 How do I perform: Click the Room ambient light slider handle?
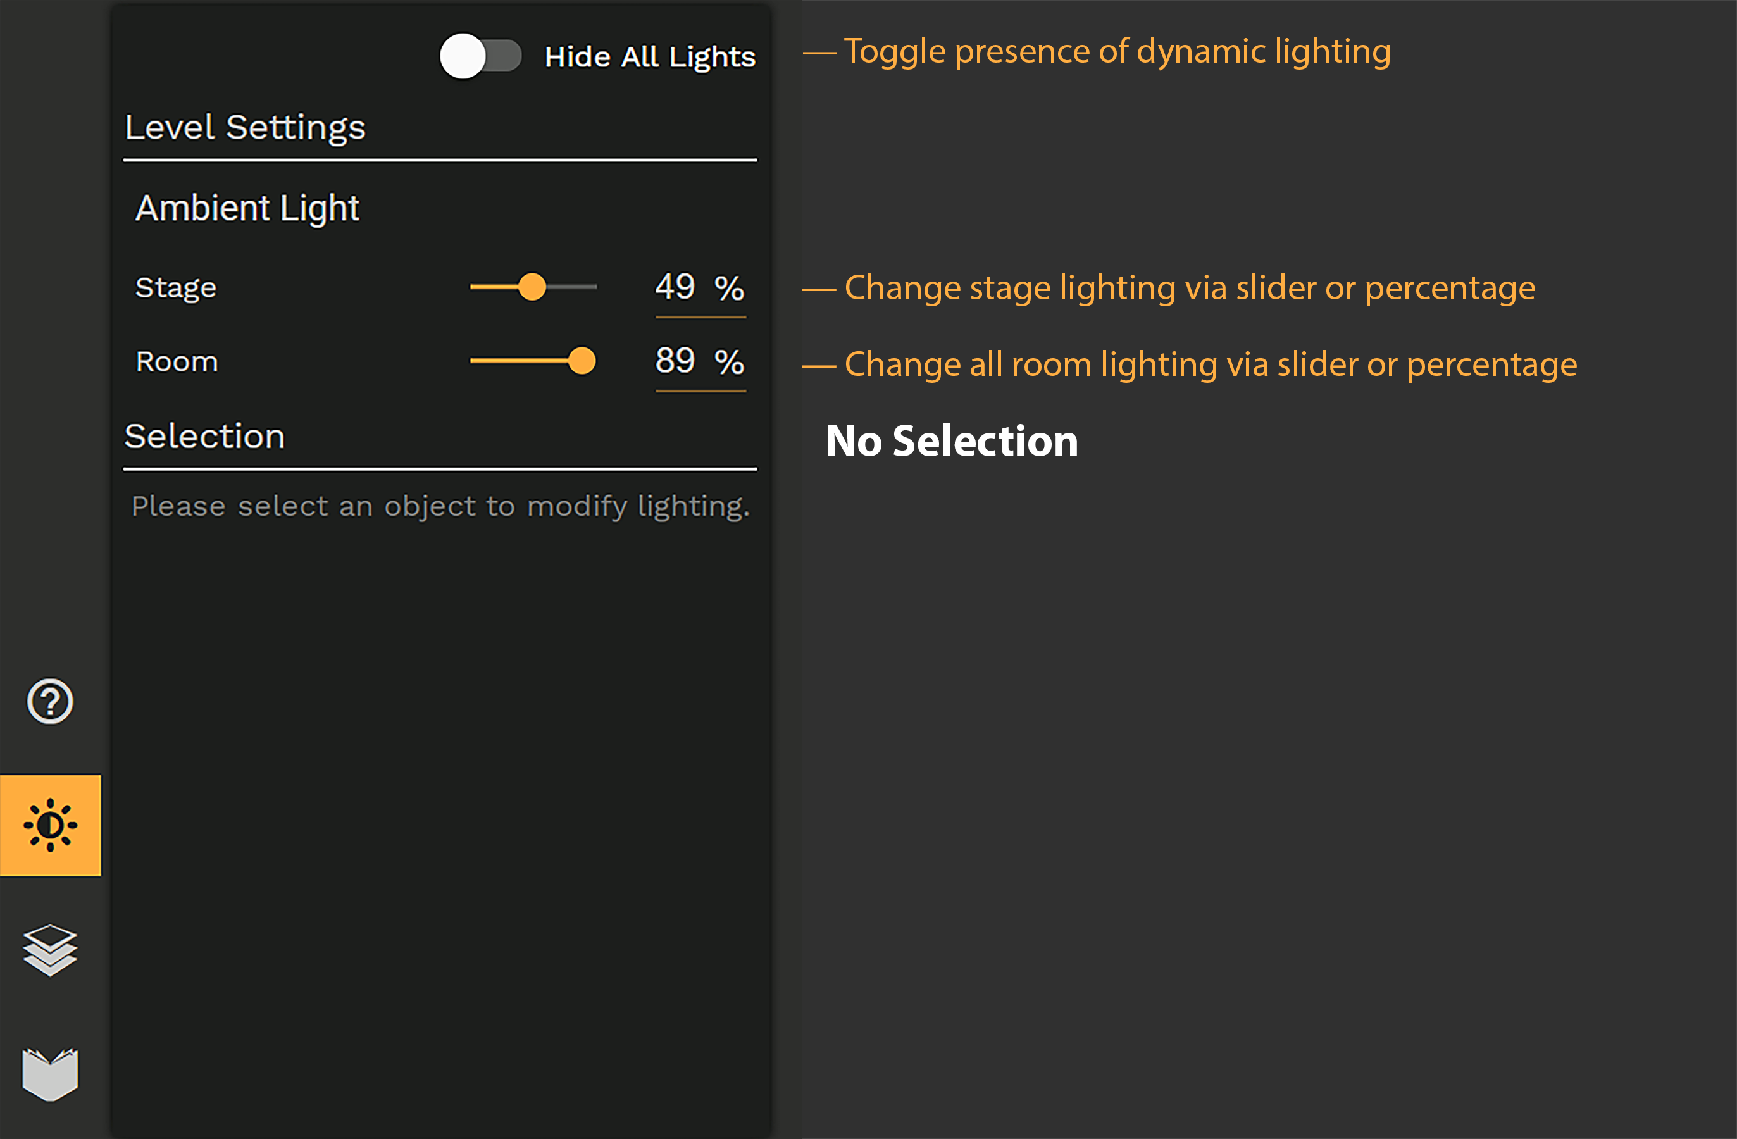(x=582, y=361)
